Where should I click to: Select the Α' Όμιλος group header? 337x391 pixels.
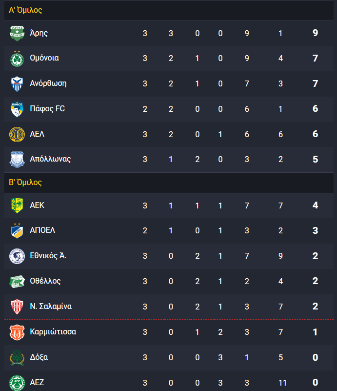pyautogui.click(x=169, y=10)
